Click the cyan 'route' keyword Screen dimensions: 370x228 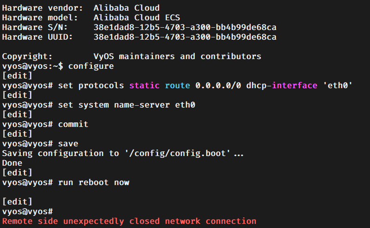pos(177,85)
